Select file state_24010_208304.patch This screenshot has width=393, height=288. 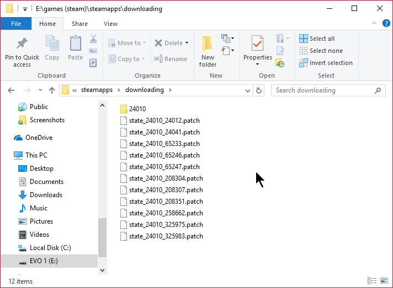(x=162, y=178)
